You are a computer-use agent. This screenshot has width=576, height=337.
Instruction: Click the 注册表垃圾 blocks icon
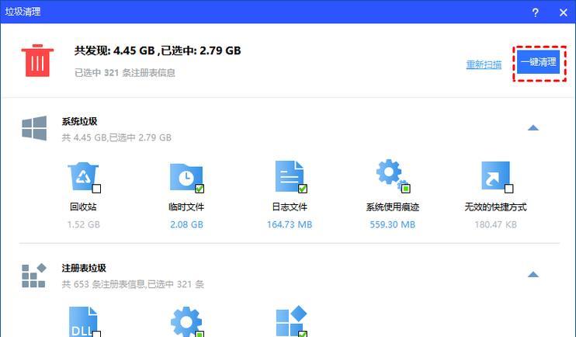(x=34, y=275)
